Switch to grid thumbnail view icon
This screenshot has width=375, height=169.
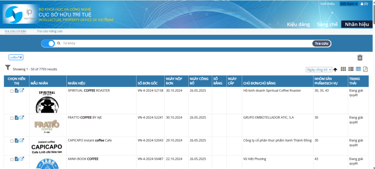point(343,69)
